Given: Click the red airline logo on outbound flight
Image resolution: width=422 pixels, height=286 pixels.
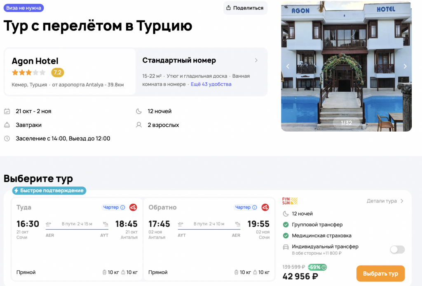Looking at the screenshot, I should click(133, 207).
